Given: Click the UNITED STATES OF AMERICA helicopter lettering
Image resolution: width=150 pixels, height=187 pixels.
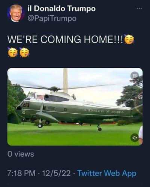Looking at the screenshot, I should coord(103,111).
